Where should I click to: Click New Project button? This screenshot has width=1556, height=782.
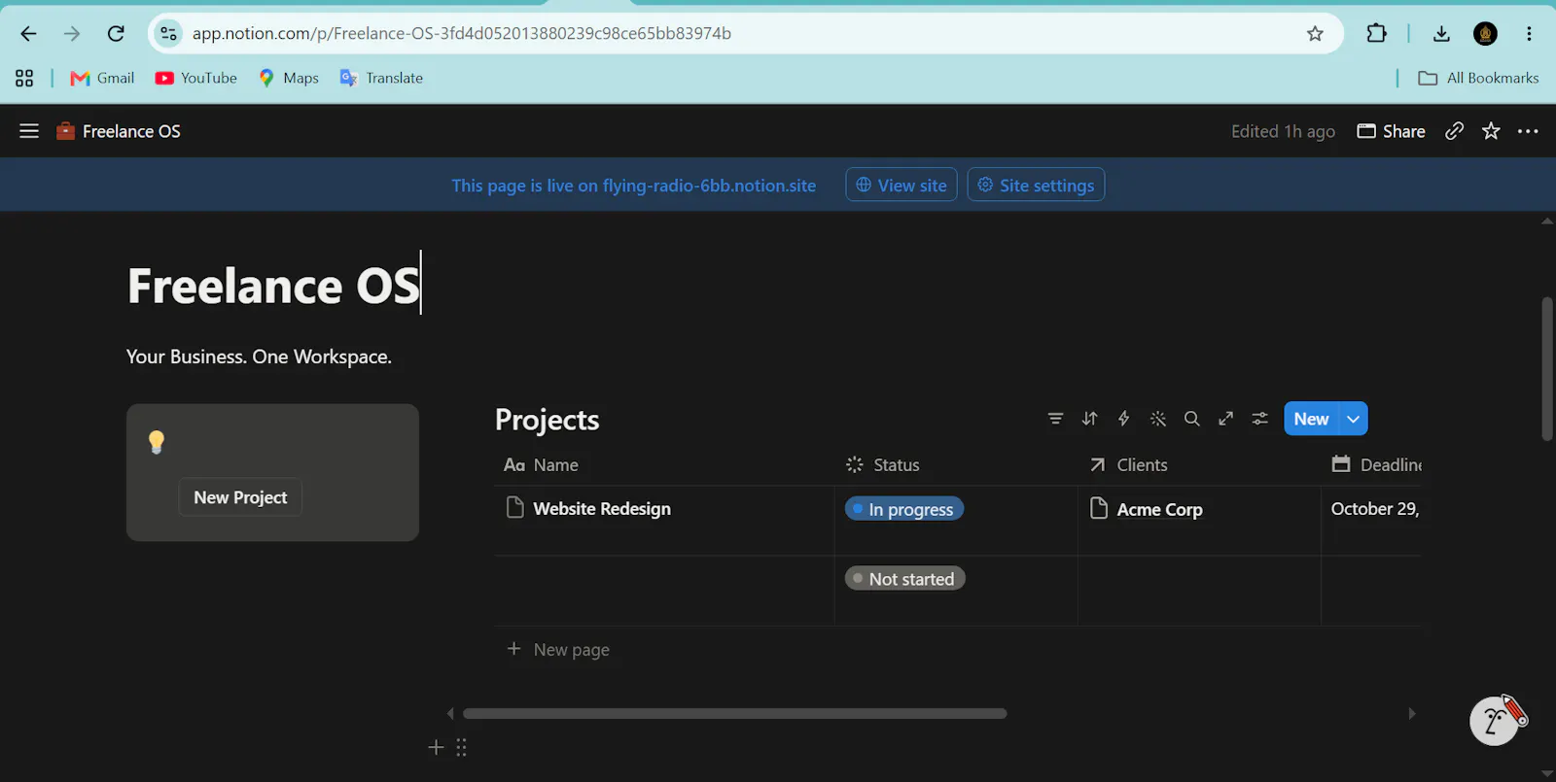click(240, 497)
